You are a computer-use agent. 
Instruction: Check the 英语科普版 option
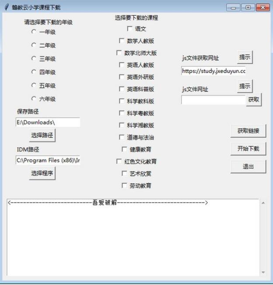click(x=122, y=89)
